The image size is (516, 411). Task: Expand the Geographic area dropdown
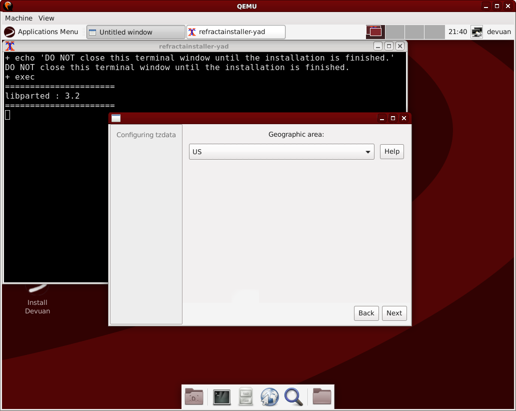281,152
